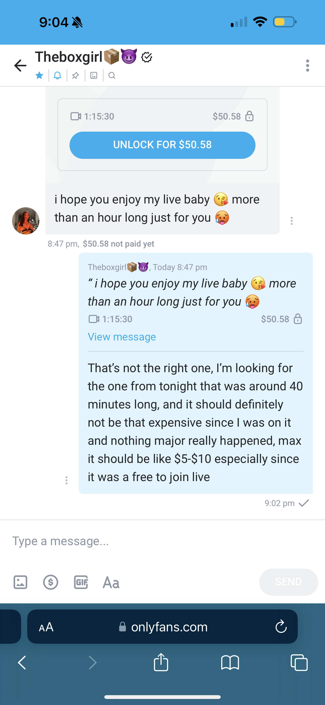The image size is (325, 705).
Task: Send a tip using dollar icon
Action: 51,582
